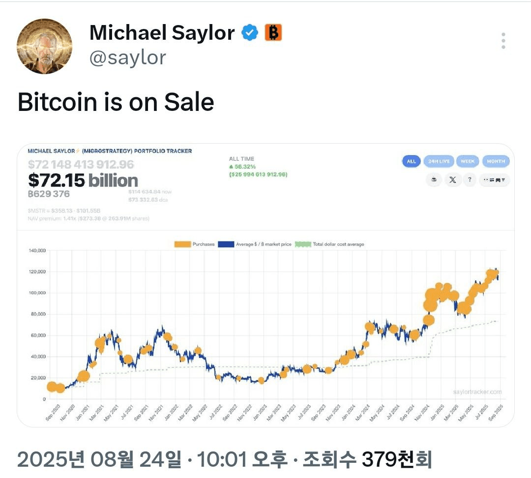The image size is (531, 478).
Task: Click the coffee cup donate icon
Action: (434, 180)
